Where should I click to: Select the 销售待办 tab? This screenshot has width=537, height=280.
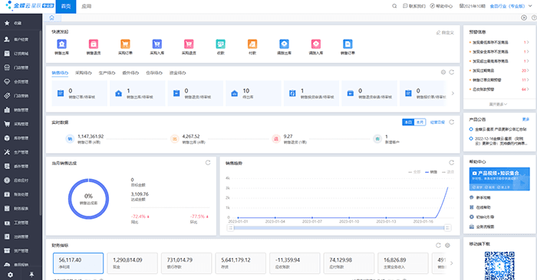click(60, 73)
